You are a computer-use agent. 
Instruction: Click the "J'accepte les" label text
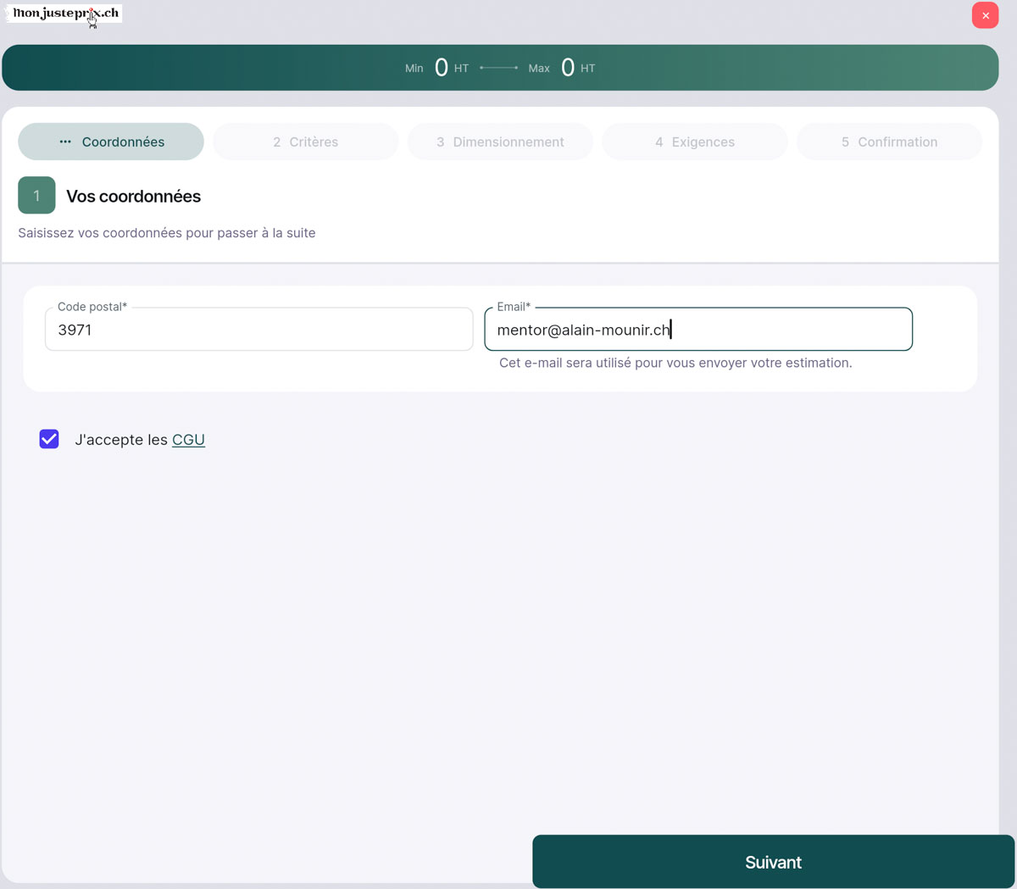(x=121, y=440)
